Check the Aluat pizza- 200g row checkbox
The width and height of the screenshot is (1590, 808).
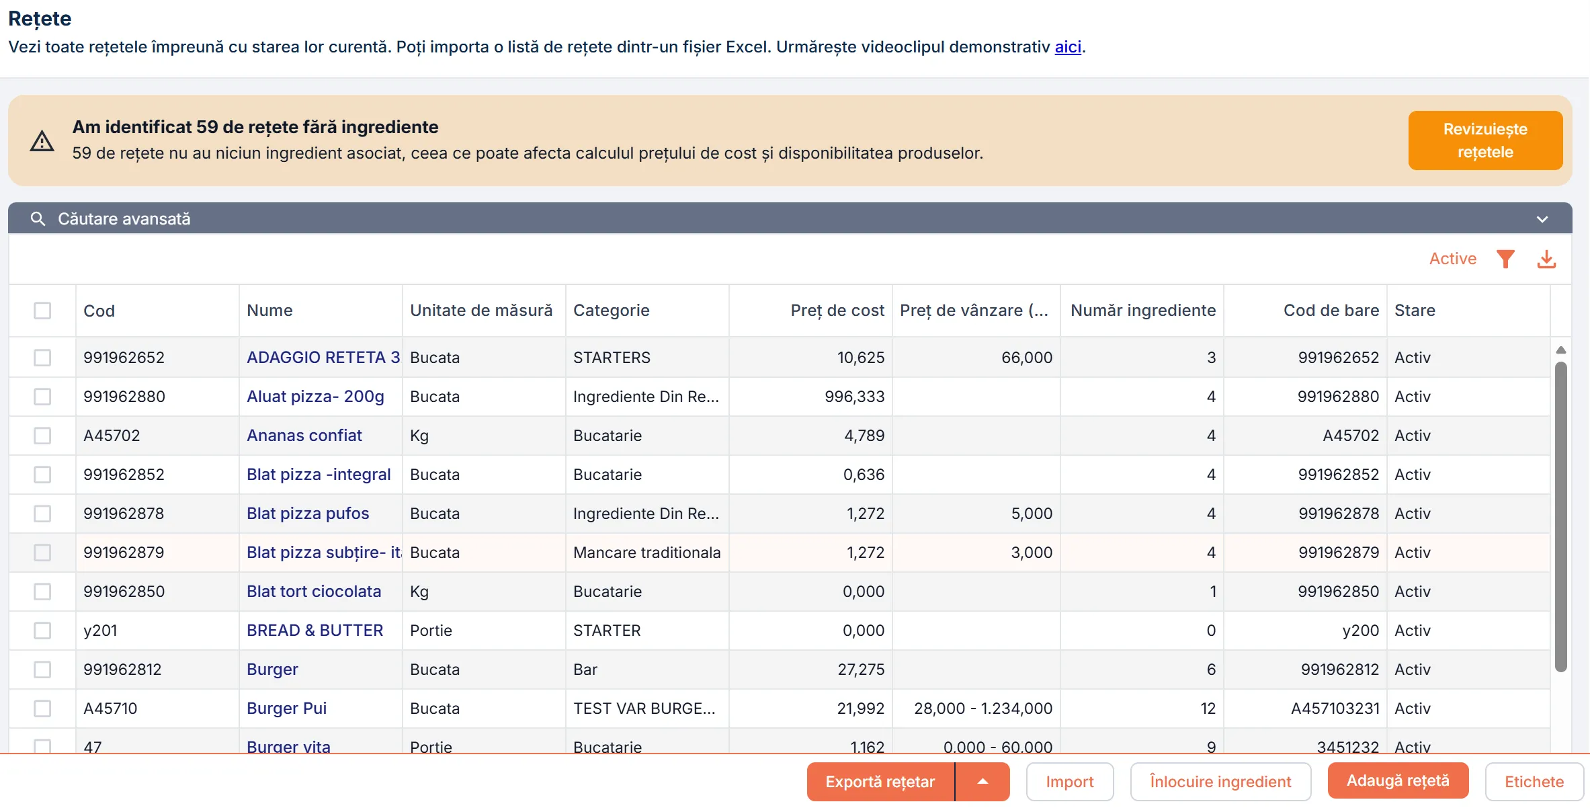coord(42,397)
